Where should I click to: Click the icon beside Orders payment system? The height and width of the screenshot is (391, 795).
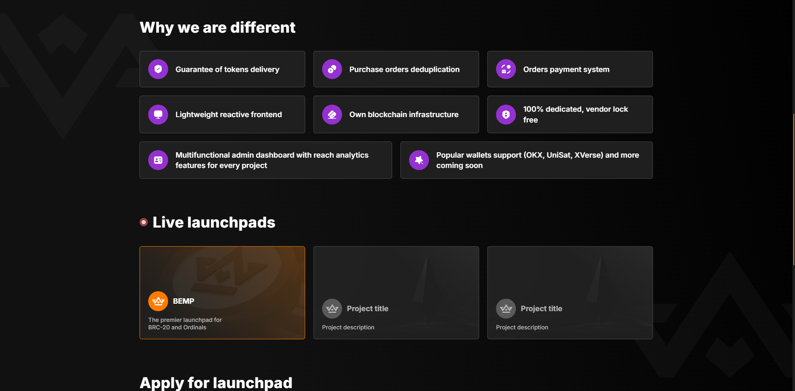(x=506, y=69)
